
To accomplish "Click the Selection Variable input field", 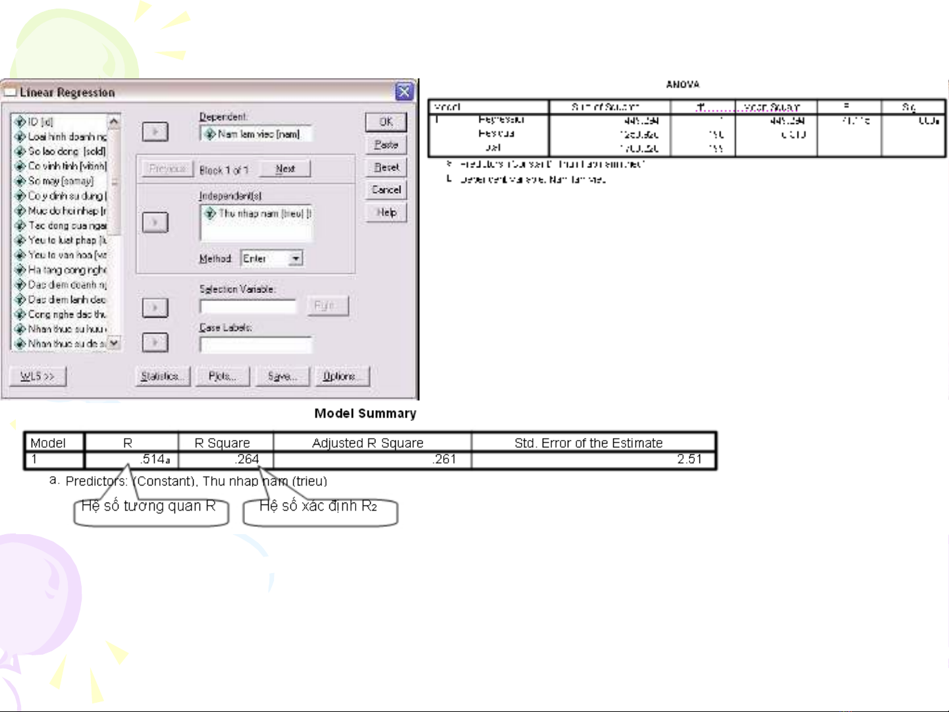I will point(248,306).
